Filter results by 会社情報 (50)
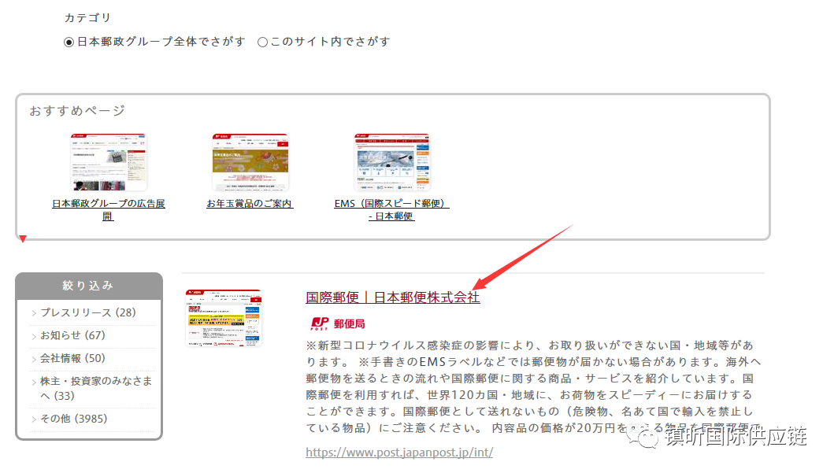The width and height of the screenshot is (834, 473). point(73,358)
